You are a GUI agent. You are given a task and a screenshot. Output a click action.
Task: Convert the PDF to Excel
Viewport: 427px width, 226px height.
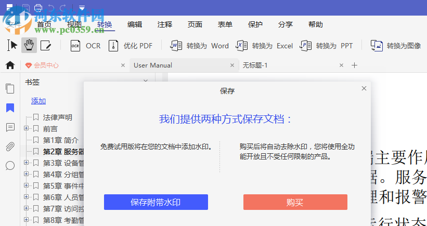(264, 46)
